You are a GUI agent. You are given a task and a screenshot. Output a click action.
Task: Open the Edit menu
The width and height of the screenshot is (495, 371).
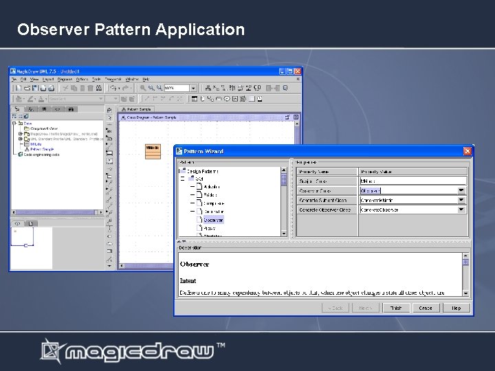point(23,79)
